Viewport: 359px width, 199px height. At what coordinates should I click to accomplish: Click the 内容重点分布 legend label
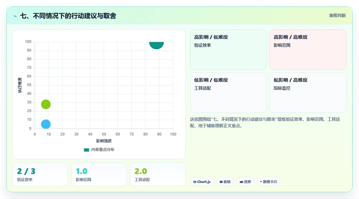click(103, 150)
